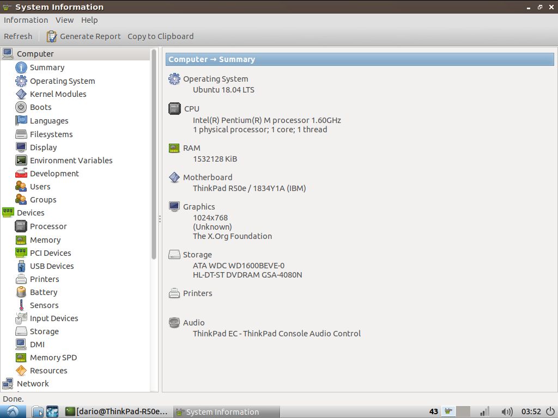Screen dimensions: 558x418
Task: Click the RAM heading in summary
Action: 191,148
